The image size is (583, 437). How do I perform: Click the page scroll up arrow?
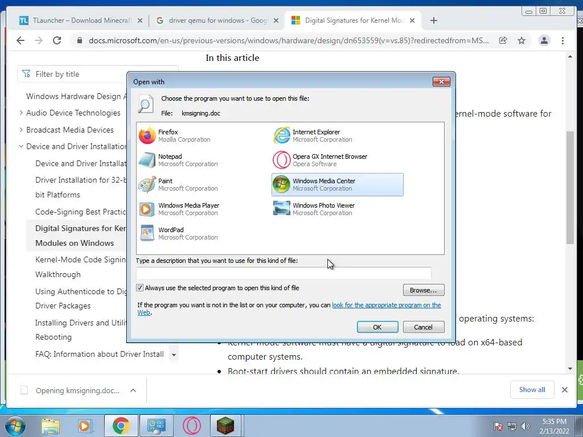(570, 57)
